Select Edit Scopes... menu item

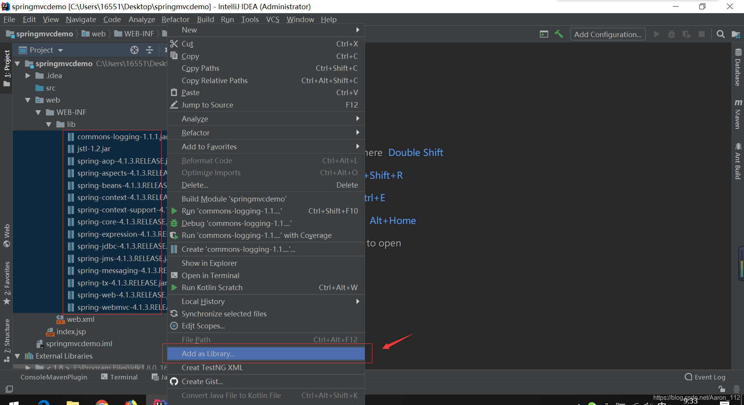point(266,326)
